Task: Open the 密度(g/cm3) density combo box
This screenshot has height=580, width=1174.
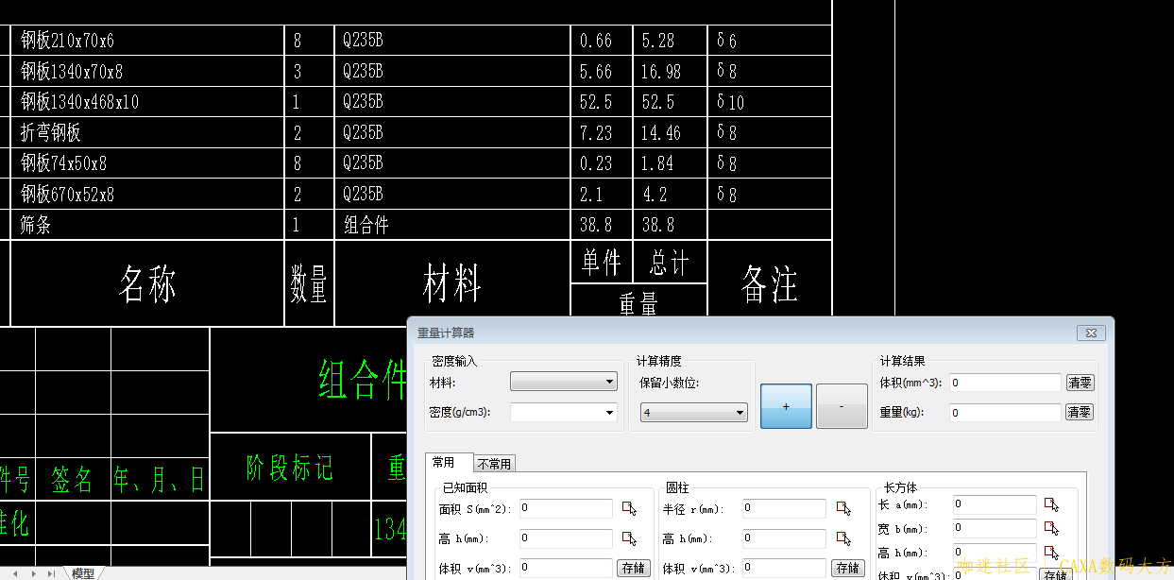Action: tap(564, 412)
